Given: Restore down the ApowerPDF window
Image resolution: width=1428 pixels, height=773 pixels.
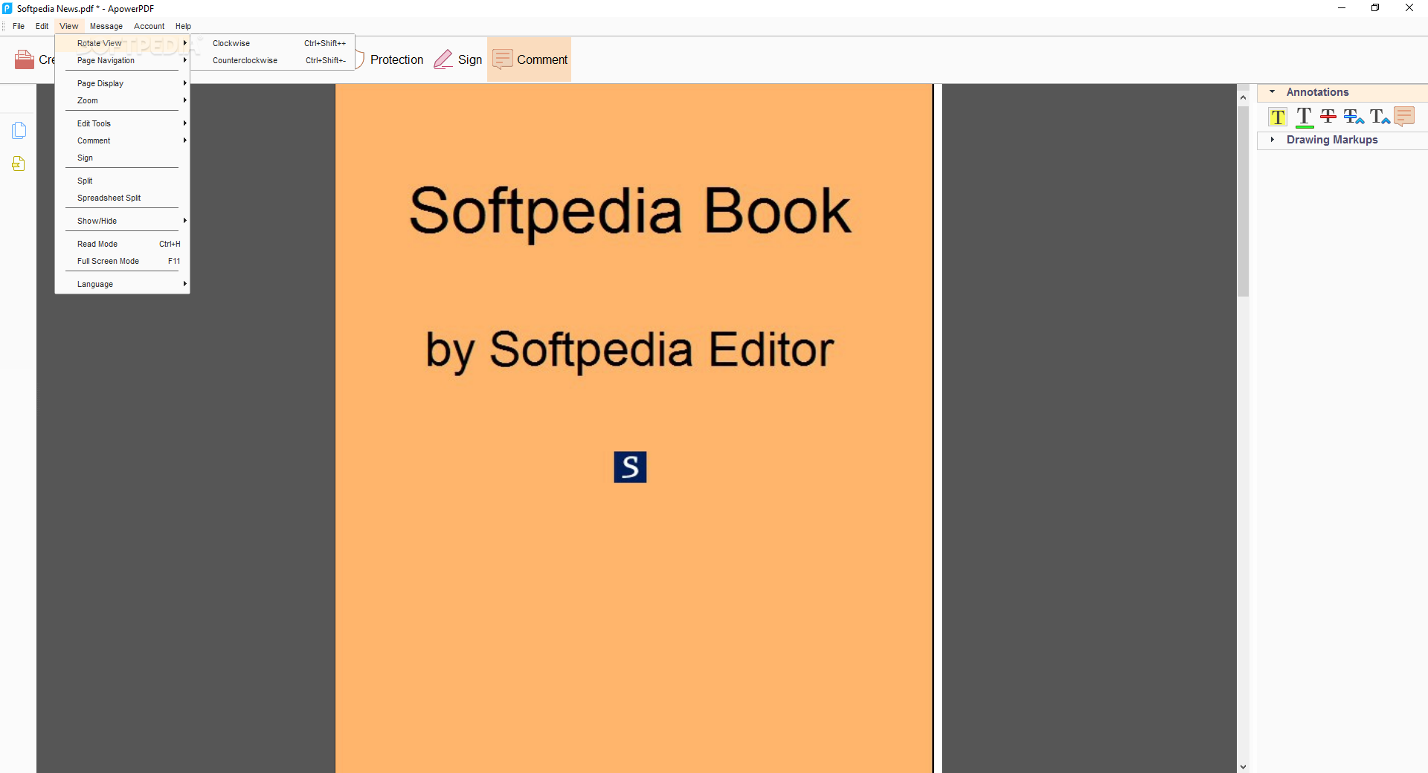Looking at the screenshot, I should tap(1375, 8).
